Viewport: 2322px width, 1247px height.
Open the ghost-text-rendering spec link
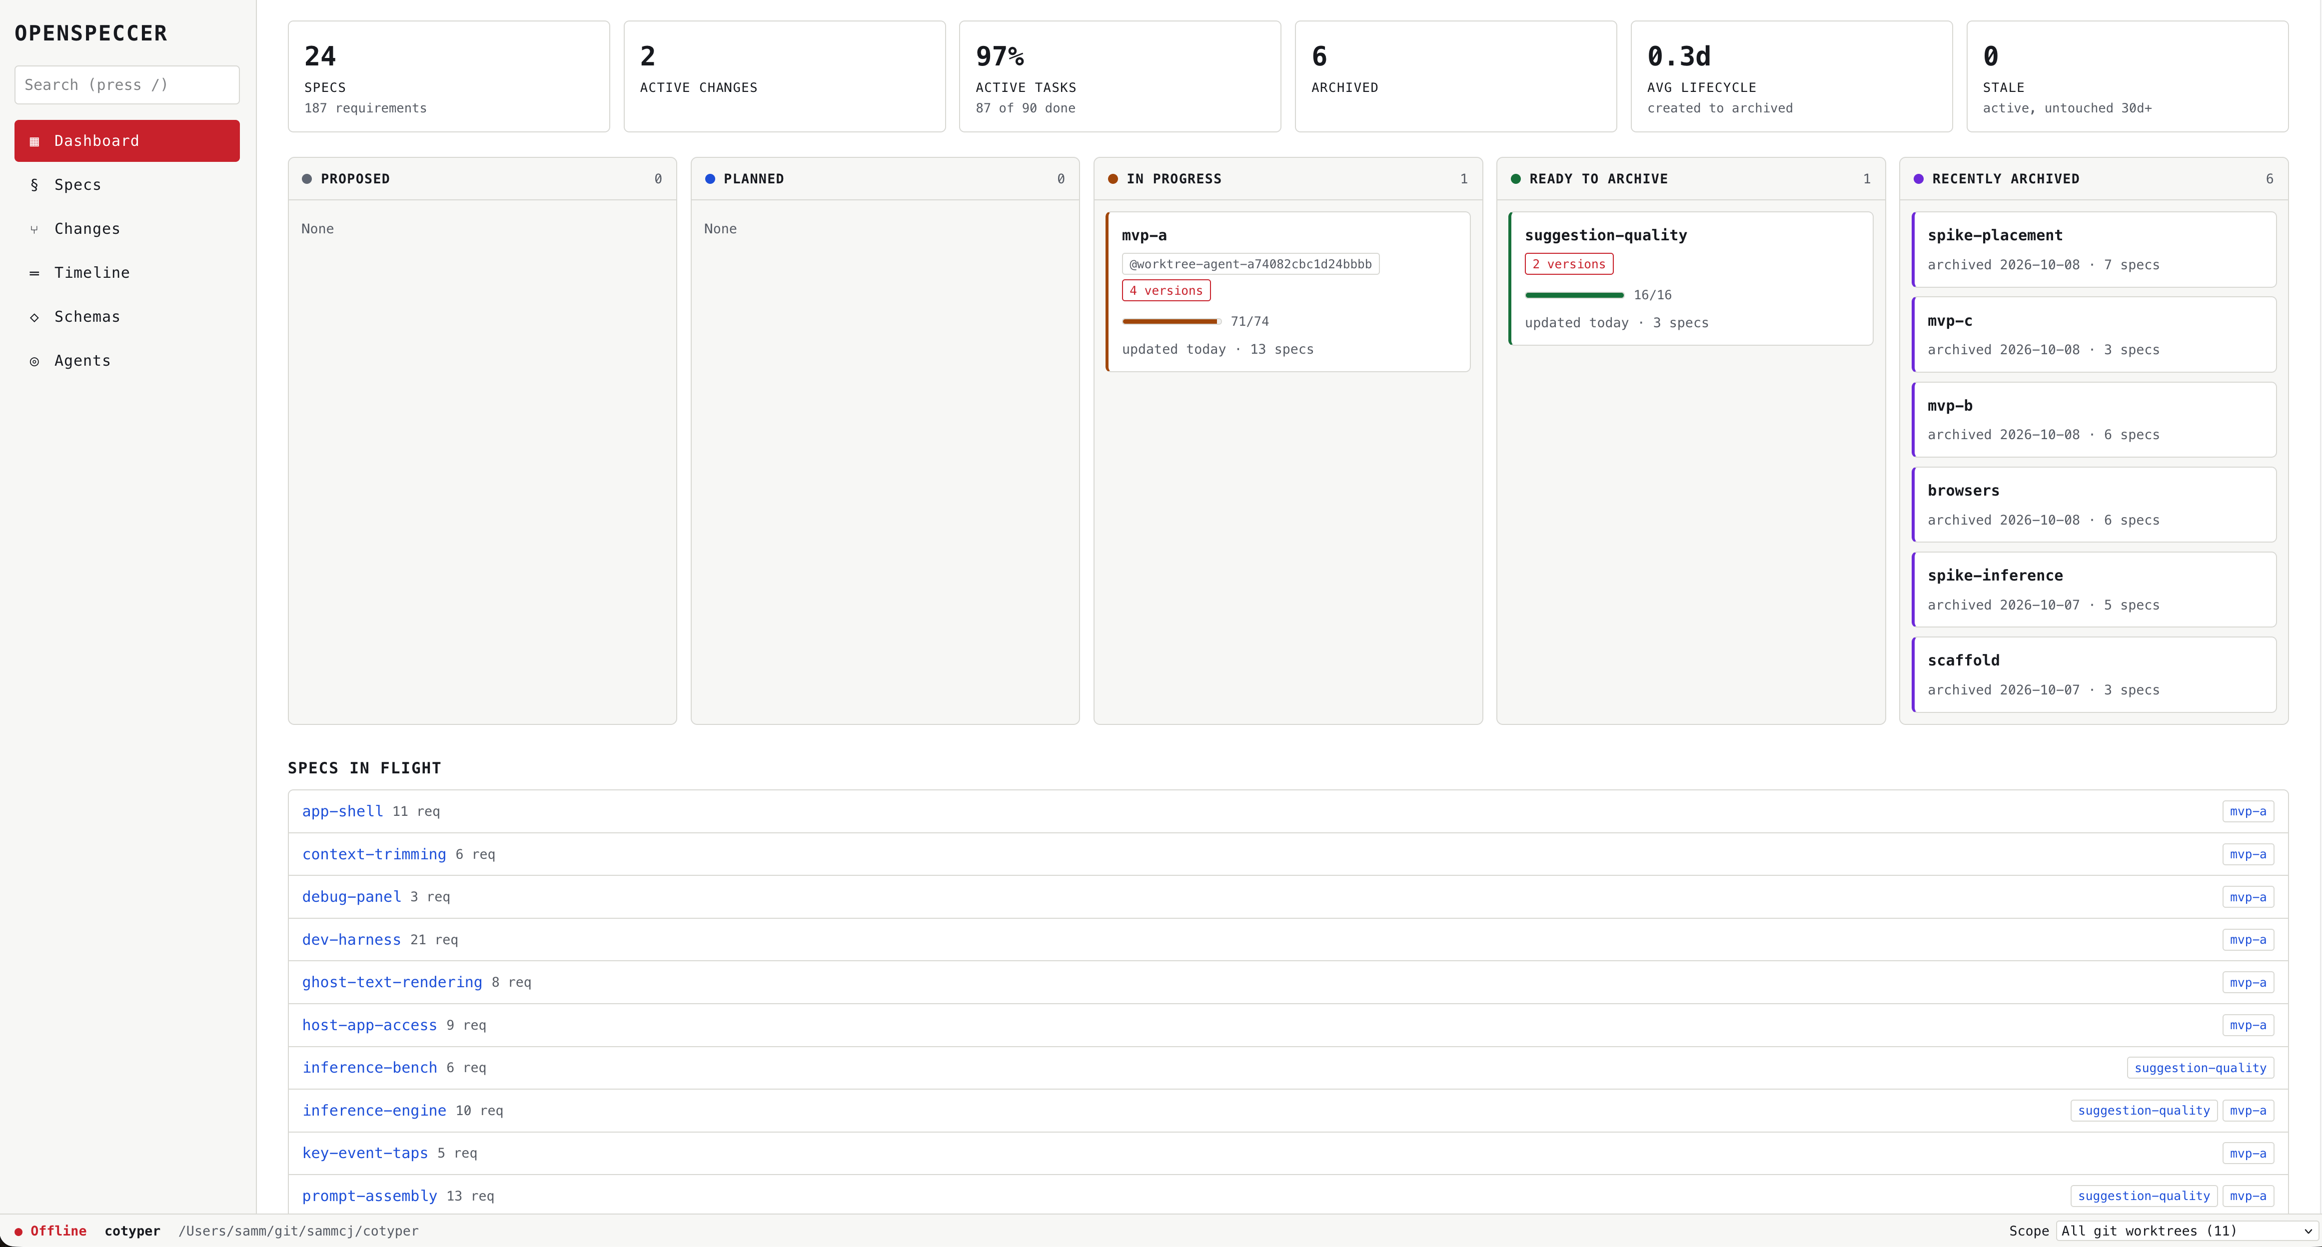pyautogui.click(x=392, y=982)
